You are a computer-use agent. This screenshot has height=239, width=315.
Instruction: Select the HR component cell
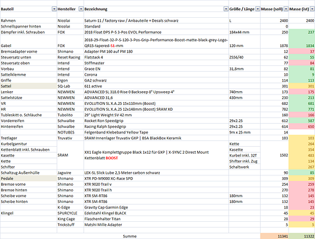coord(29,109)
